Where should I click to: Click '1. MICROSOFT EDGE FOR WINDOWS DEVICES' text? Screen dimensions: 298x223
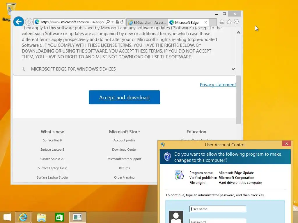point(69,69)
